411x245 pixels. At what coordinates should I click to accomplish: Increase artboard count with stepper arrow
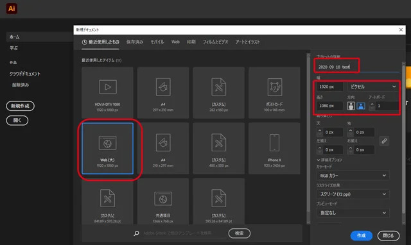tap(372, 104)
